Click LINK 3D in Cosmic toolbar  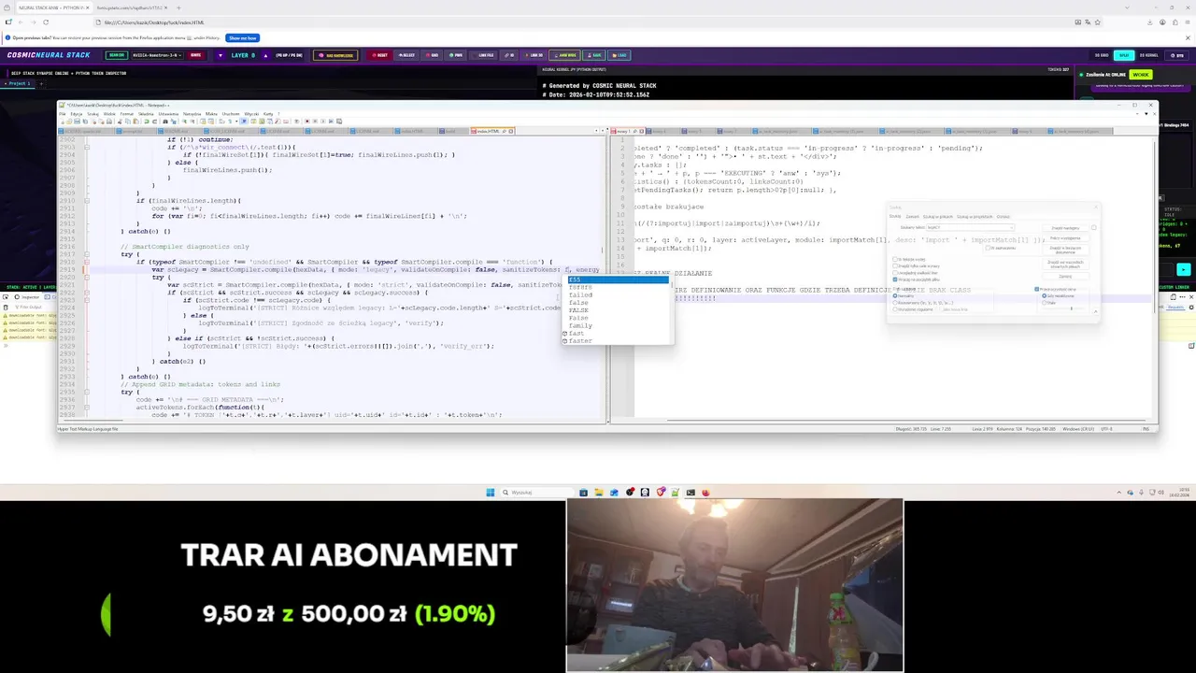(534, 55)
